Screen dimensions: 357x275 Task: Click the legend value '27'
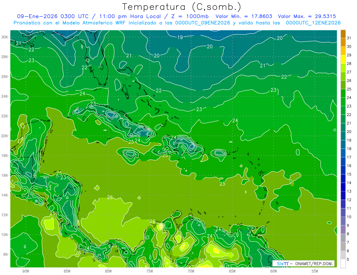tap(349, 72)
